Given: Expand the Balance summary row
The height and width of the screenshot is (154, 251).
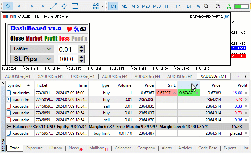Looking at the screenshot, I should tap(9, 127).
